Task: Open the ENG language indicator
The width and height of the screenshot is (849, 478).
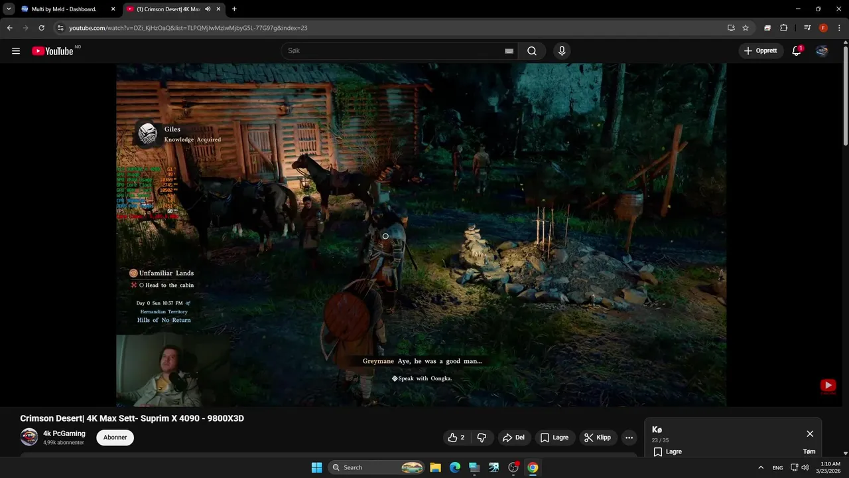Action: (x=777, y=467)
